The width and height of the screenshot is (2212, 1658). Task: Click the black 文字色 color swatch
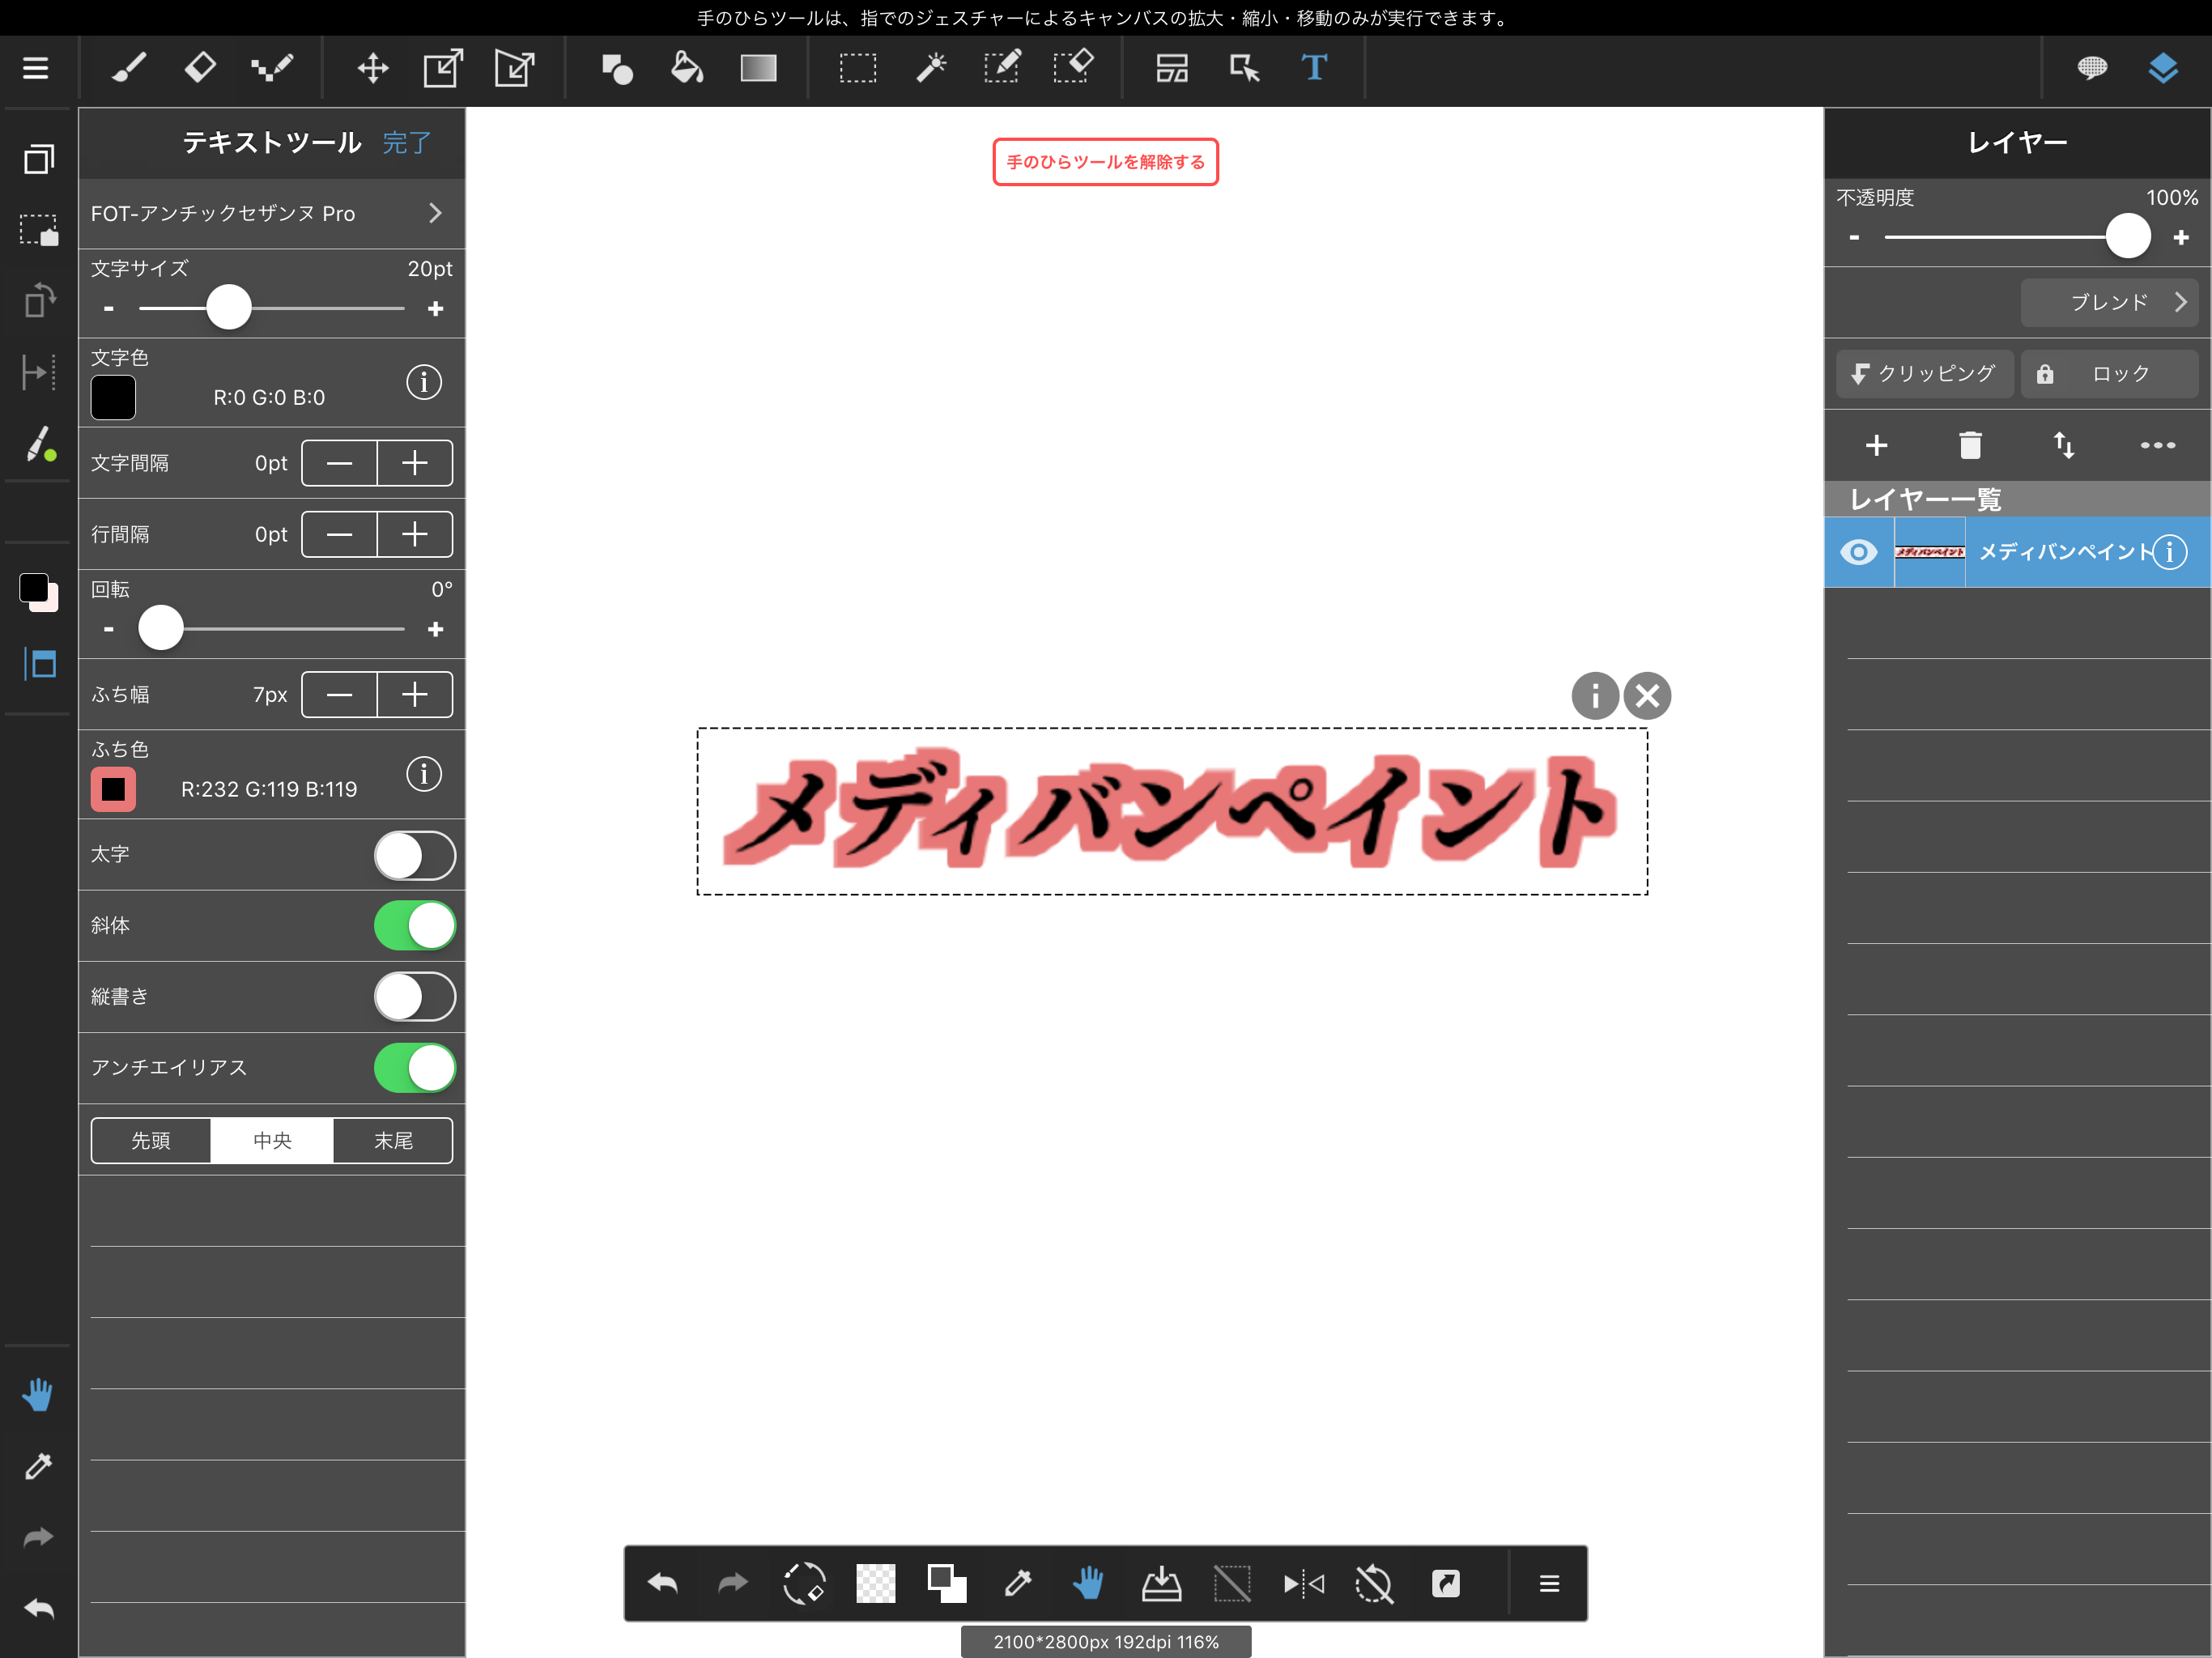pyautogui.click(x=113, y=398)
